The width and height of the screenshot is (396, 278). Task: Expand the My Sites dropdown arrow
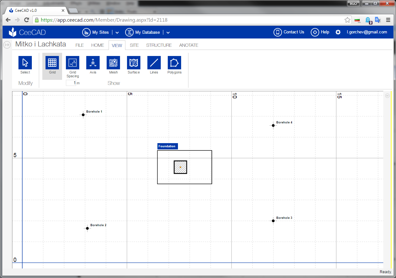[117, 32]
